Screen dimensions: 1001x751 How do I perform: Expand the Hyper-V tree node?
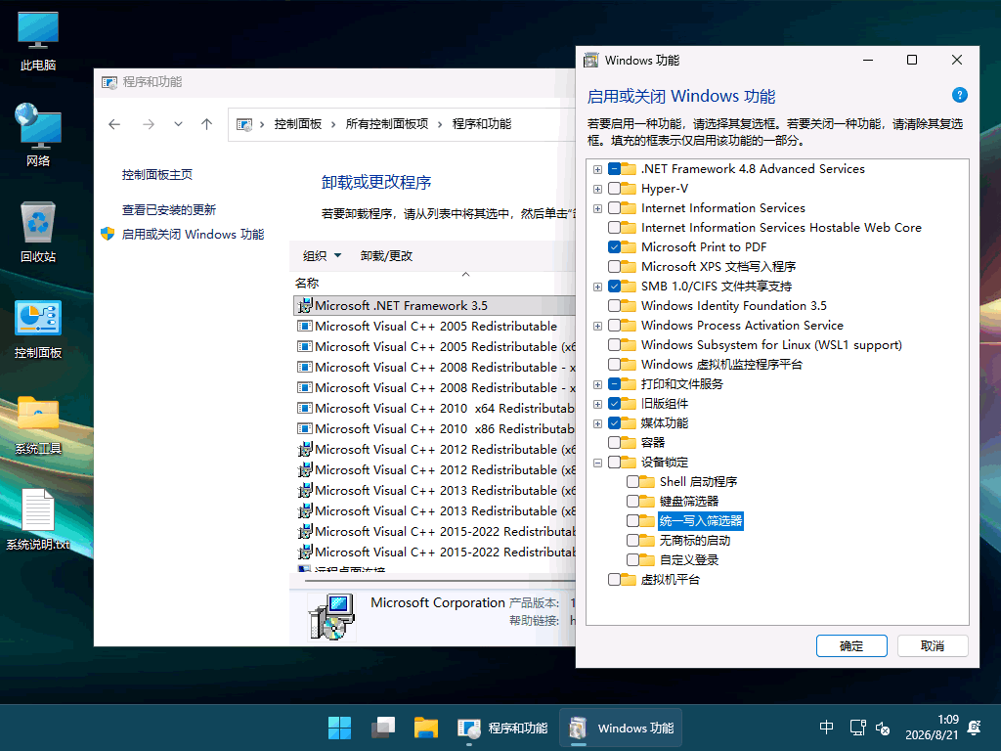point(597,189)
